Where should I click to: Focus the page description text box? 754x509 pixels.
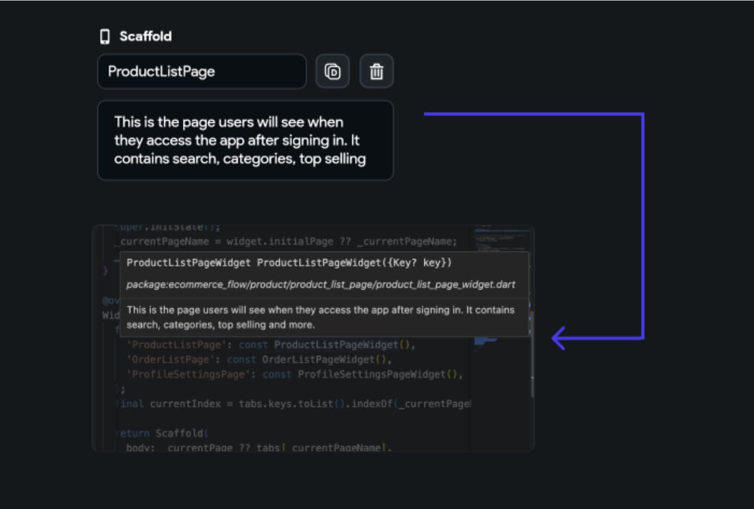(x=245, y=140)
